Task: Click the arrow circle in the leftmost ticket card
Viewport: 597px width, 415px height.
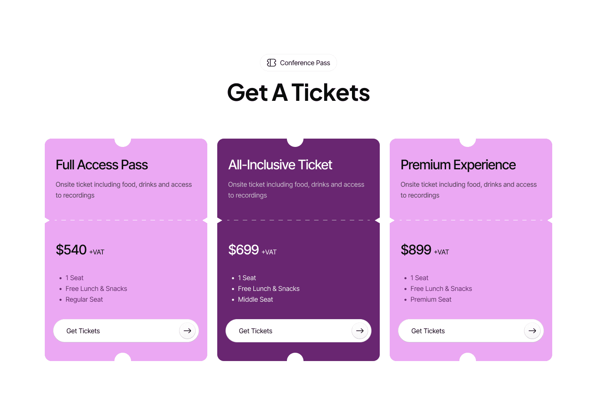Action: (187, 331)
